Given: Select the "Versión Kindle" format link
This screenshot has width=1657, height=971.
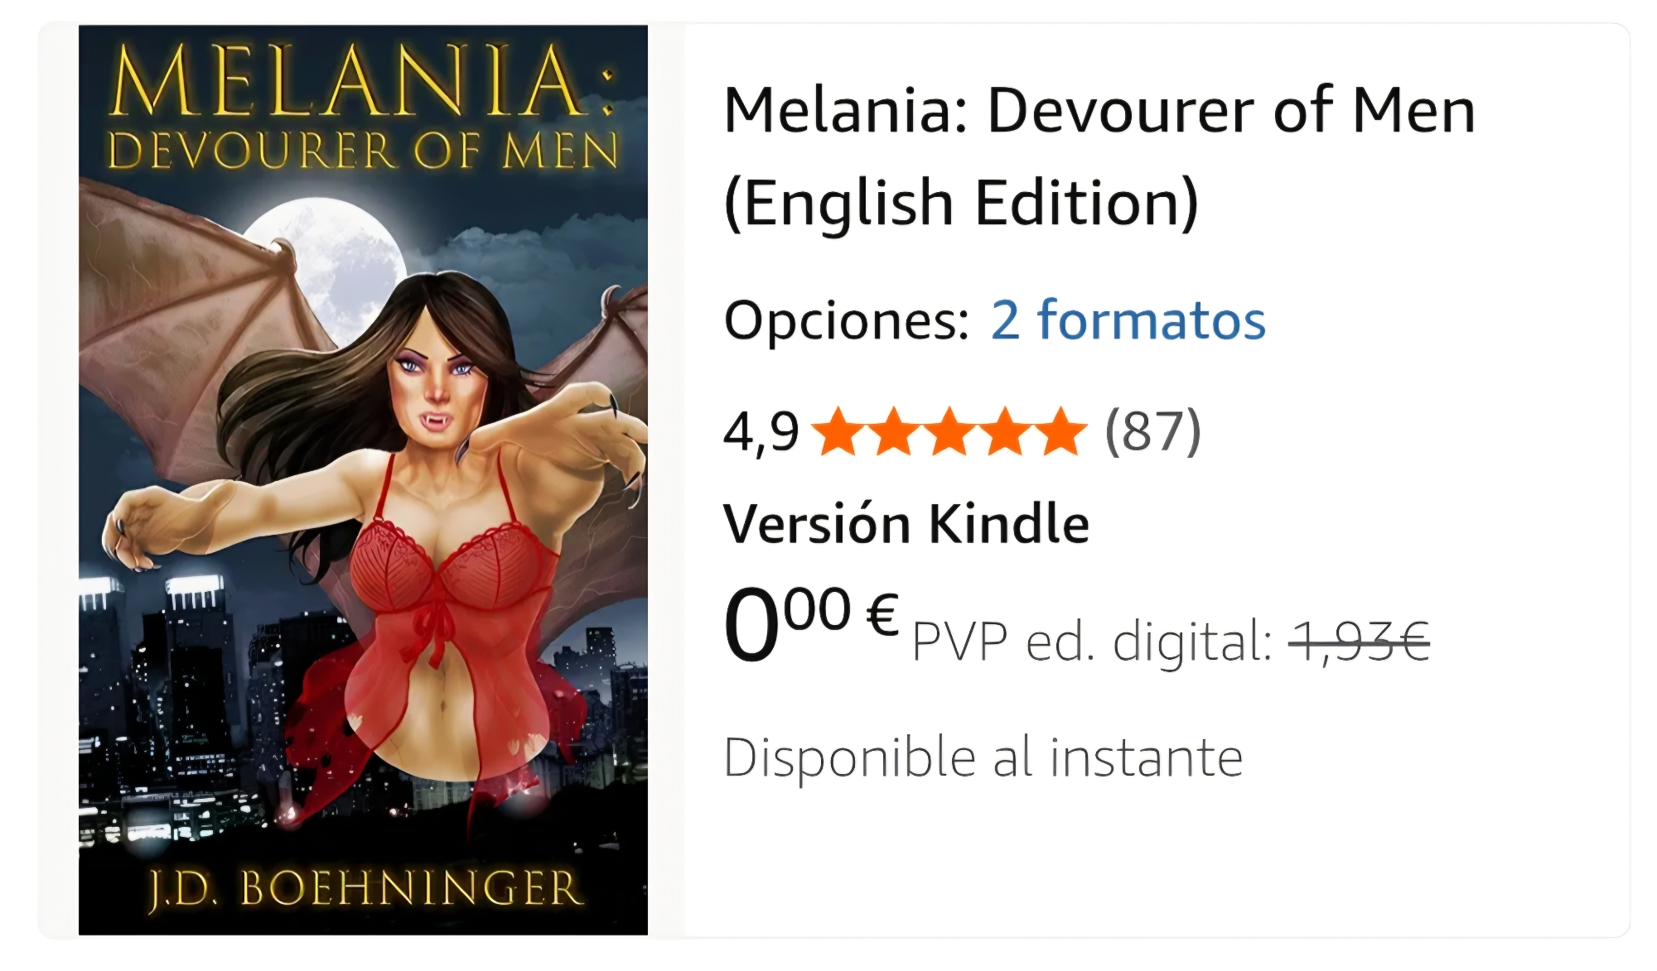Looking at the screenshot, I should click(906, 524).
